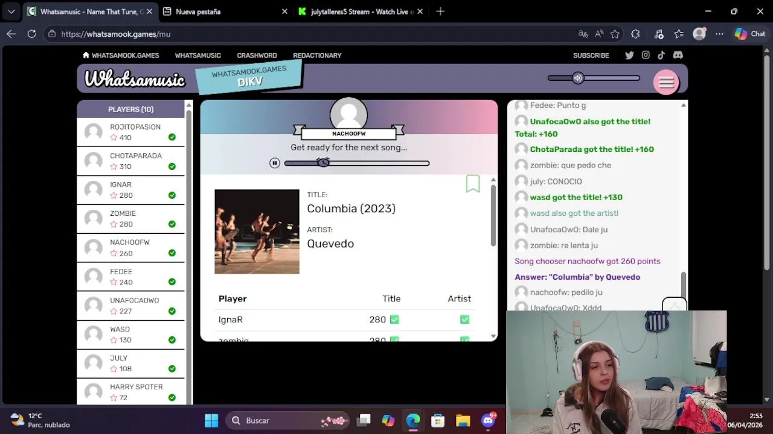Click the green check beside WASD

[172, 340]
